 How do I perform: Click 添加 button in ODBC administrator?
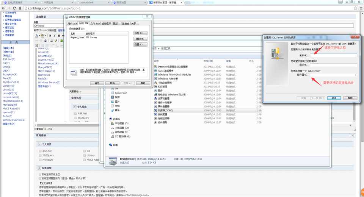[140, 33]
